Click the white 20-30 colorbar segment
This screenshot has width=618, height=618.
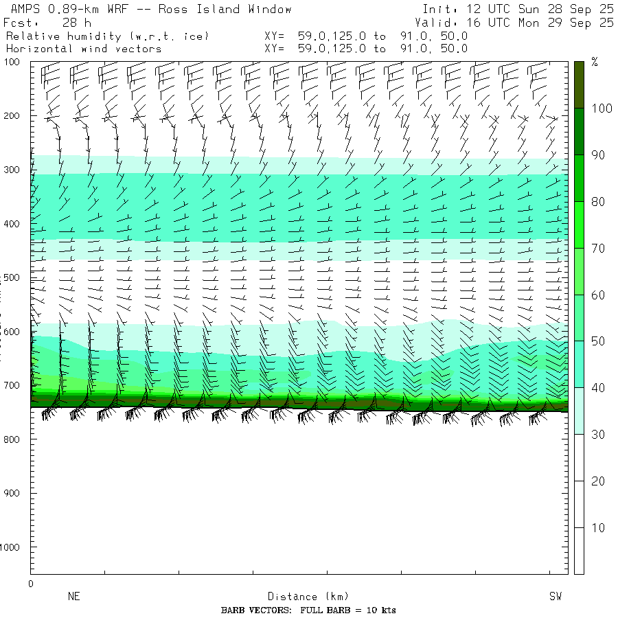(x=579, y=457)
